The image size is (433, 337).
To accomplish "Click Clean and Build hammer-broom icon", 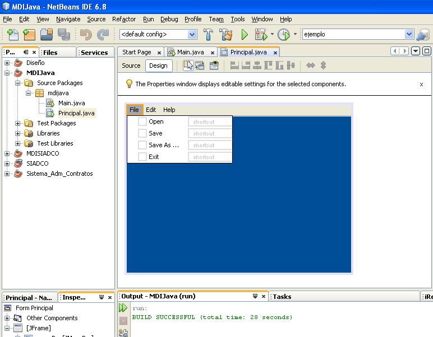I will coord(226,35).
